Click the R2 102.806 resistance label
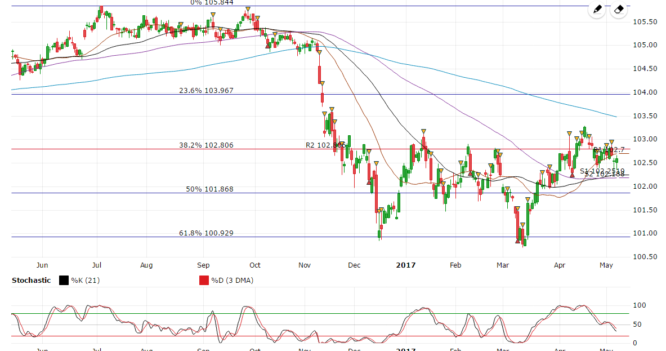The image size is (666, 351). pyautogui.click(x=325, y=145)
